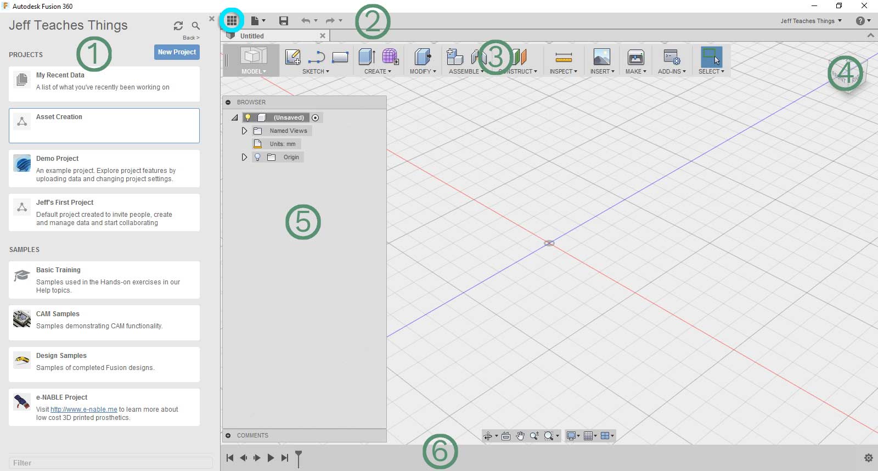Select the Create Sketch tool icon

[293, 57]
